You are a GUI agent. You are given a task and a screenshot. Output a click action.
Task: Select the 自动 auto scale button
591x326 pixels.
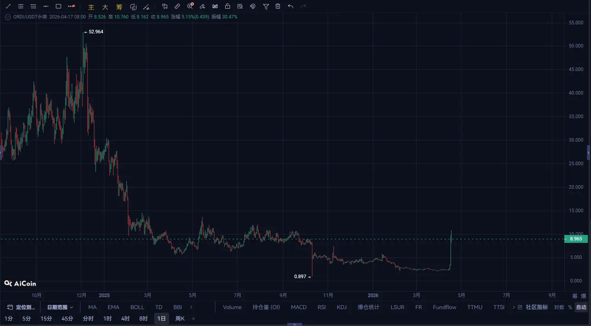click(581, 307)
